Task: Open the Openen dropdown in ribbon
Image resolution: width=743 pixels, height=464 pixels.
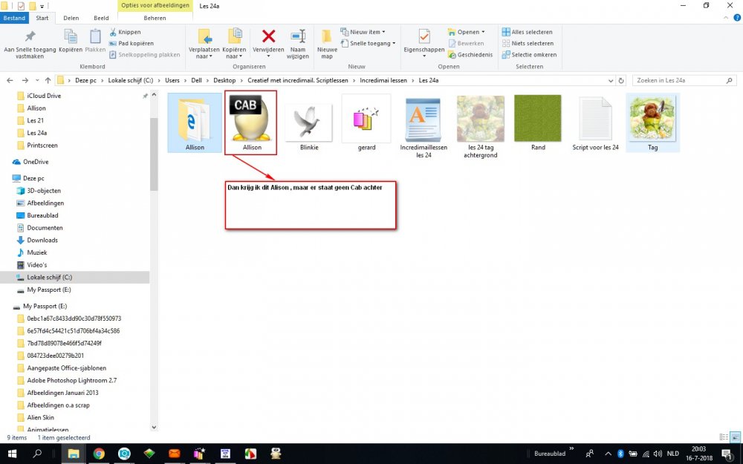Action: (467, 32)
